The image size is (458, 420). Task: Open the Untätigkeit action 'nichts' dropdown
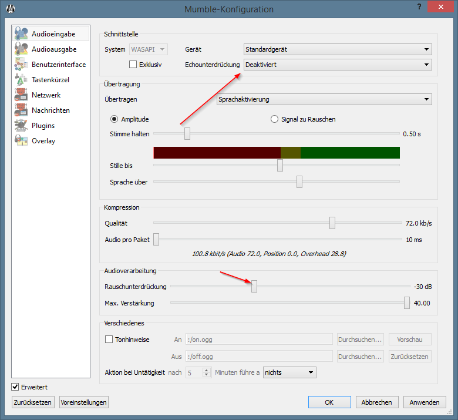point(289,372)
